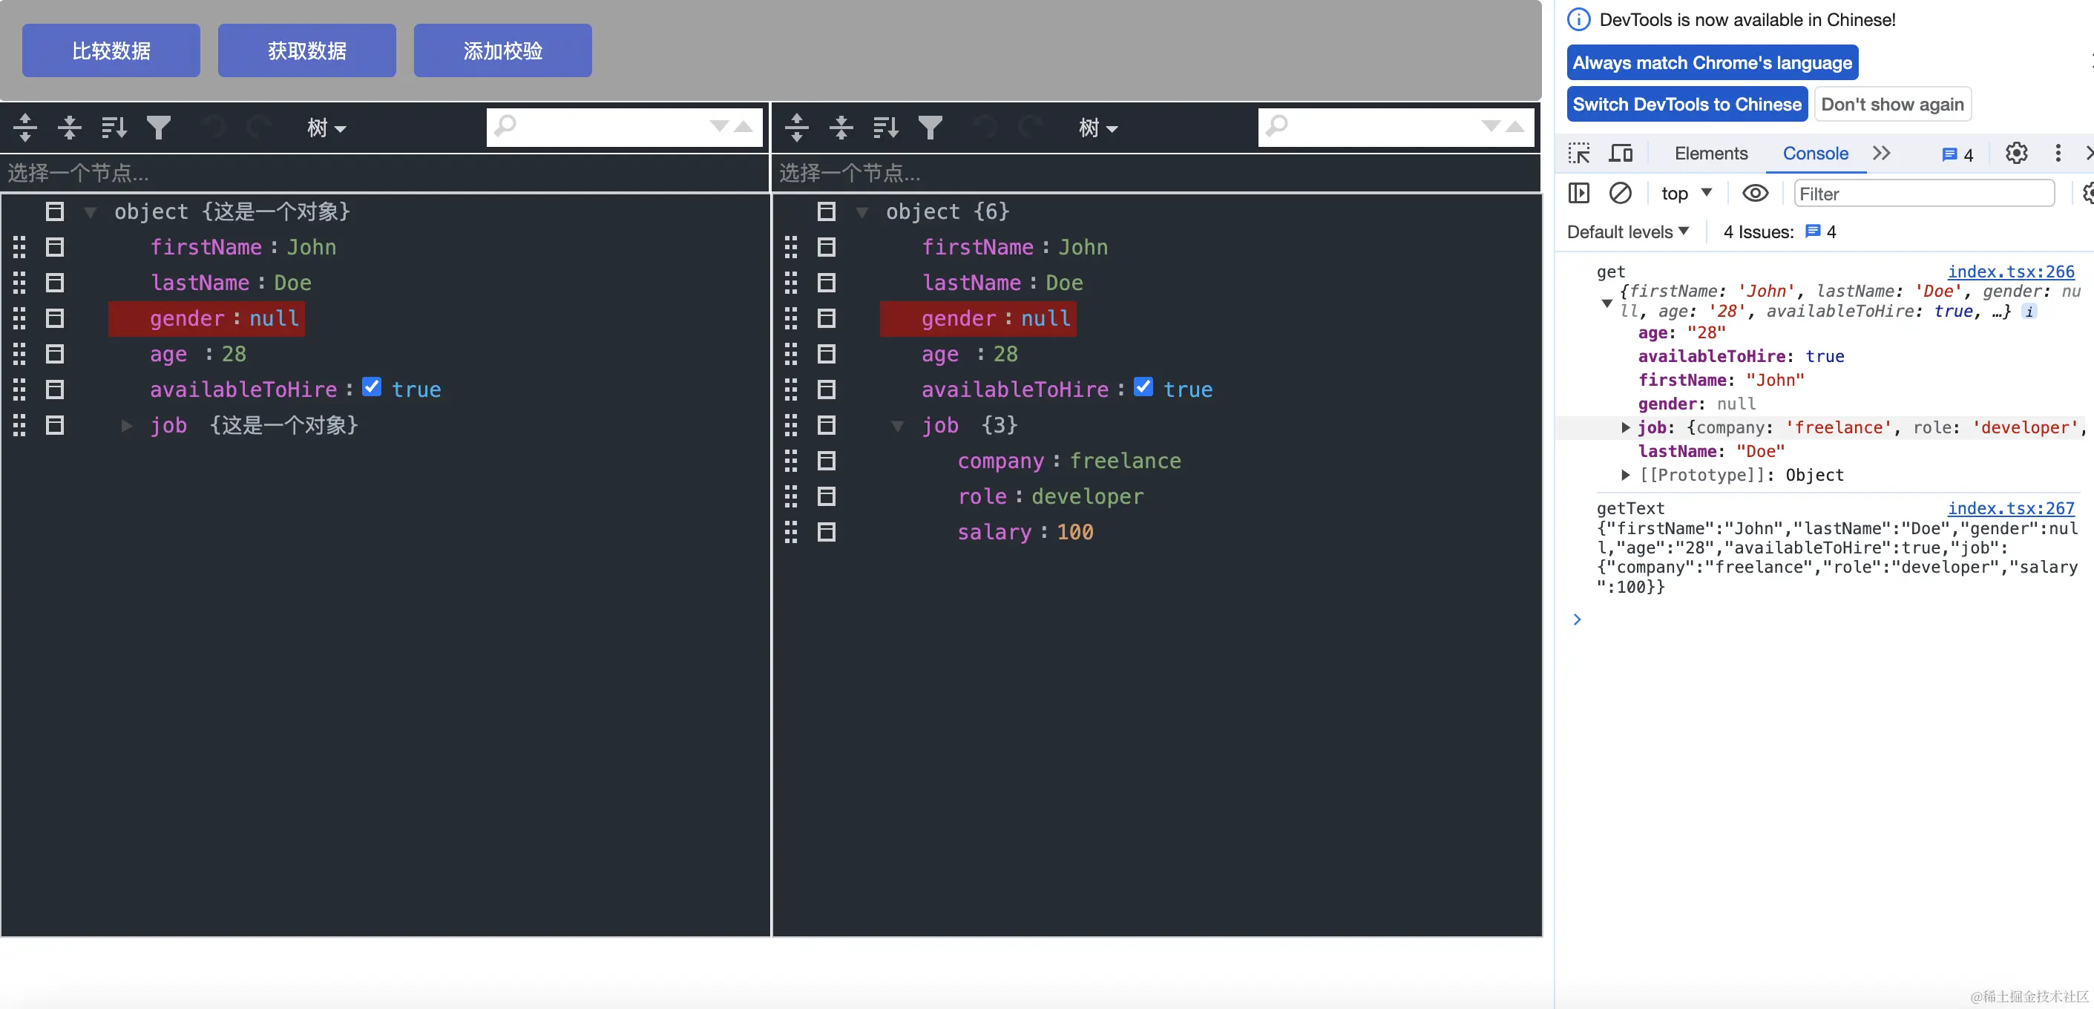2094x1009 pixels.
Task: Click filter funnel icon in left editor
Action: point(159,127)
